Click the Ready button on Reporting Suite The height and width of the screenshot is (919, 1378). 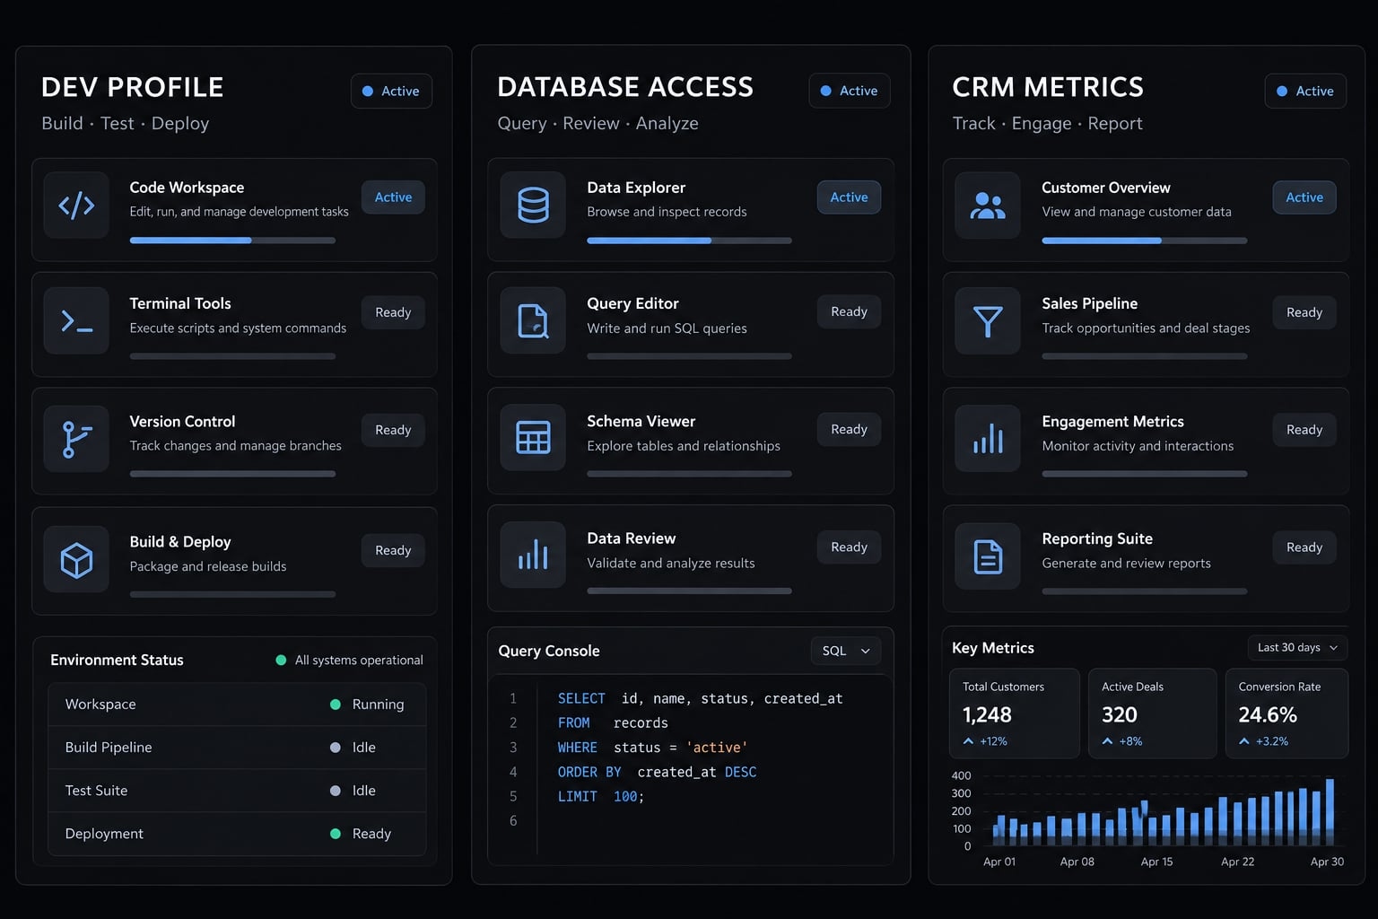(1304, 547)
